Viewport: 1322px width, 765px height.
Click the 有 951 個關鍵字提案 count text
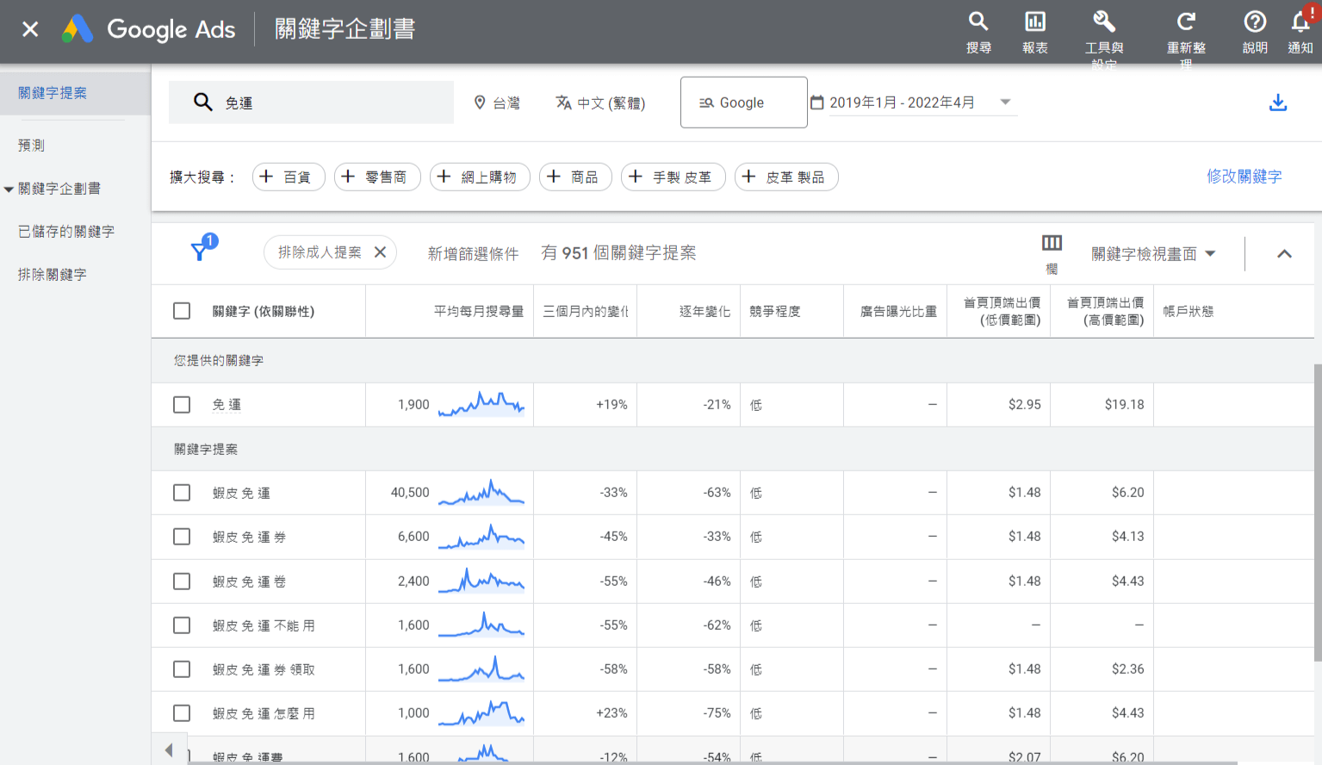[618, 253]
